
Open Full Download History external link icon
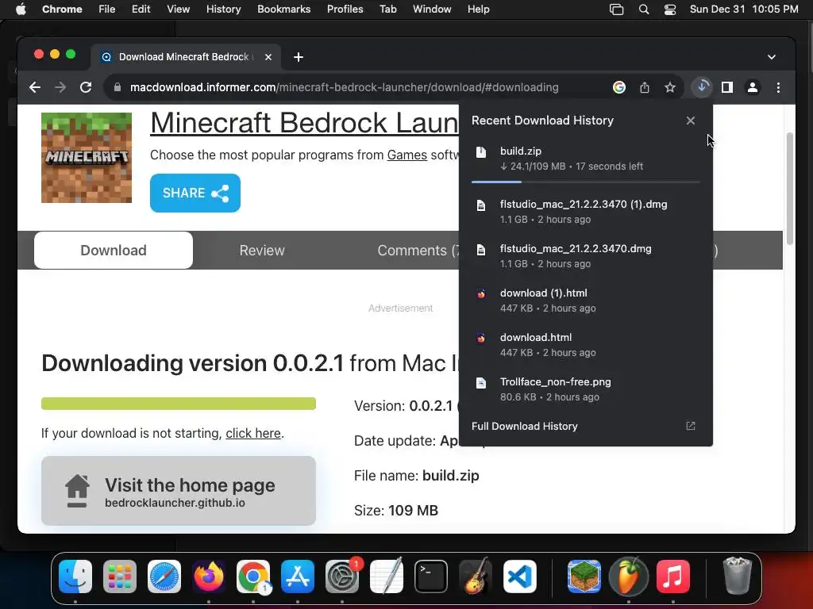(690, 426)
